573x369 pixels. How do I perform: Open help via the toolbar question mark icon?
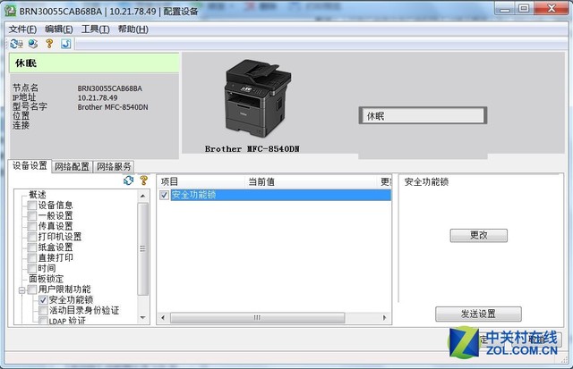[49, 44]
